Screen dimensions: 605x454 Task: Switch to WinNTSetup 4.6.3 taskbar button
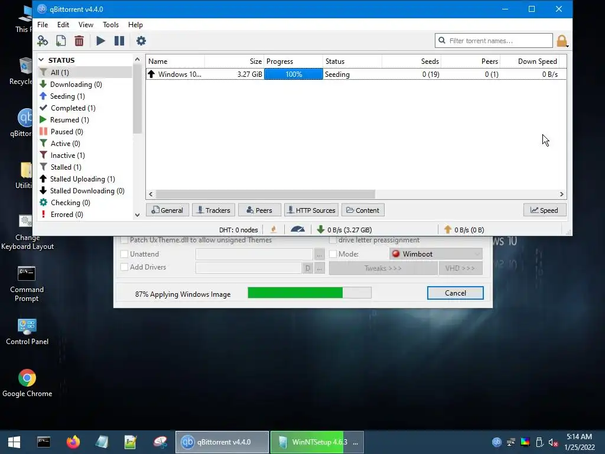(317, 442)
